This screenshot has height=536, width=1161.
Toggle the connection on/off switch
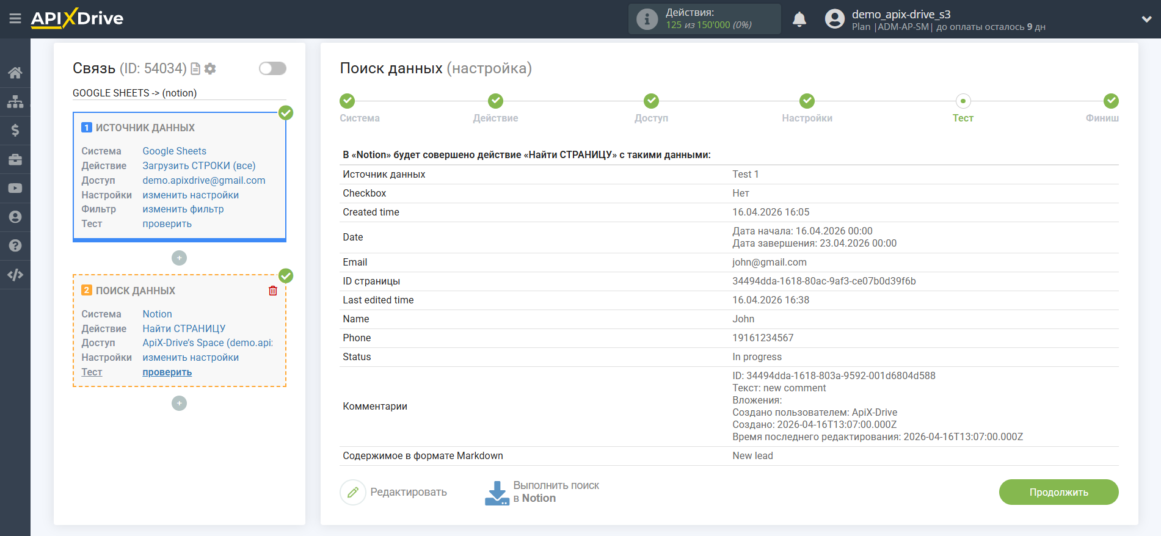272,68
